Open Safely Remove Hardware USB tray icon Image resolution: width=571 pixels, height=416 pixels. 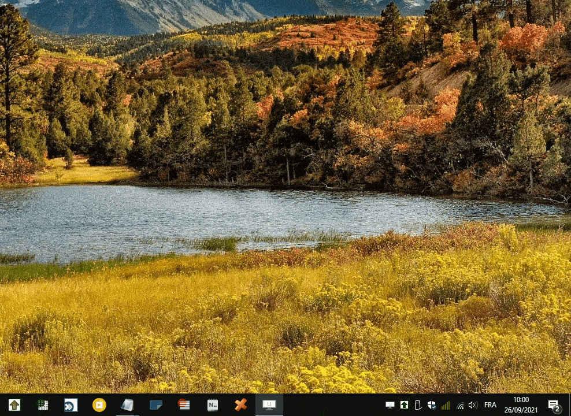tap(418, 405)
